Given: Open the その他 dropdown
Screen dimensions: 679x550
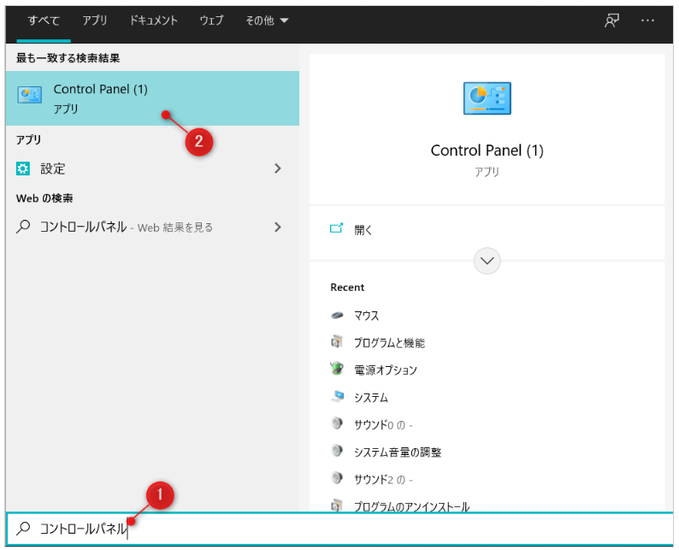Looking at the screenshot, I should tap(267, 21).
